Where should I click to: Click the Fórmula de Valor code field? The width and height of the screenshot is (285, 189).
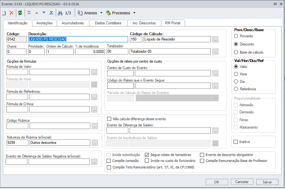[x=17, y=72]
